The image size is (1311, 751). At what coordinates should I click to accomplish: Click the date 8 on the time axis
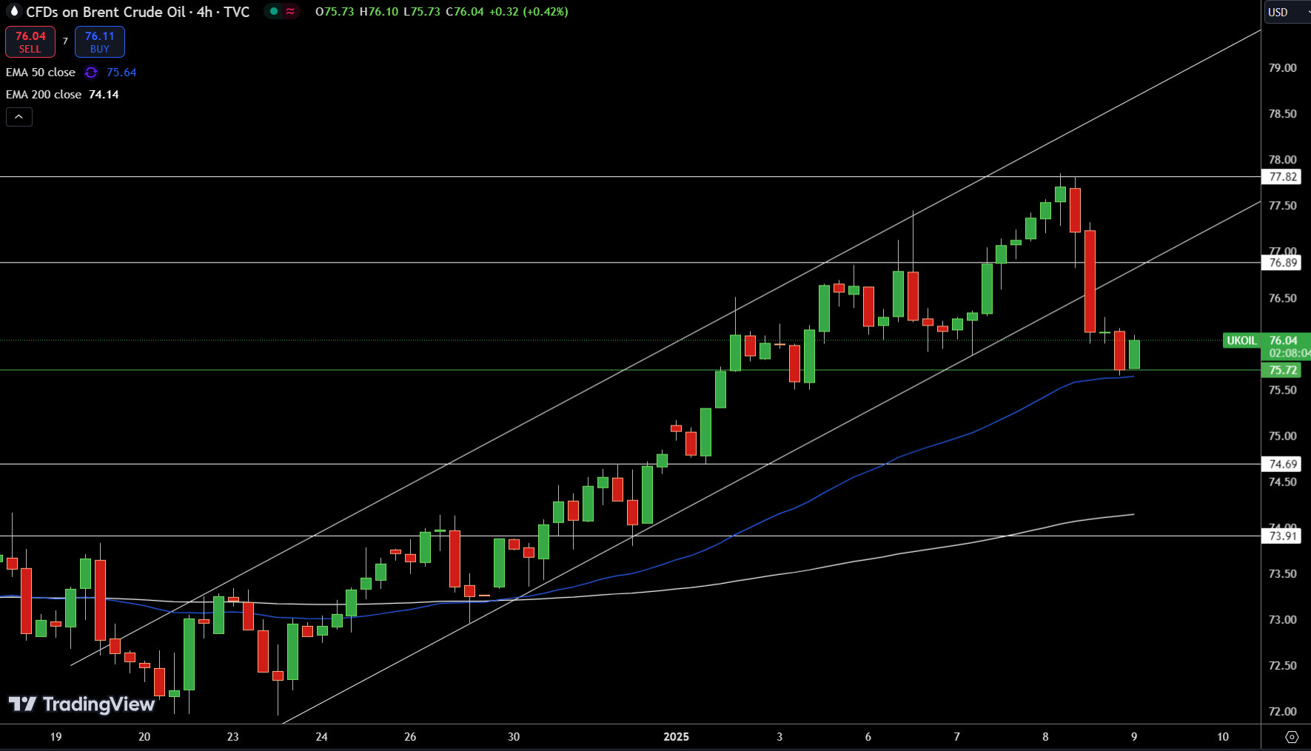(x=1045, y=737)
